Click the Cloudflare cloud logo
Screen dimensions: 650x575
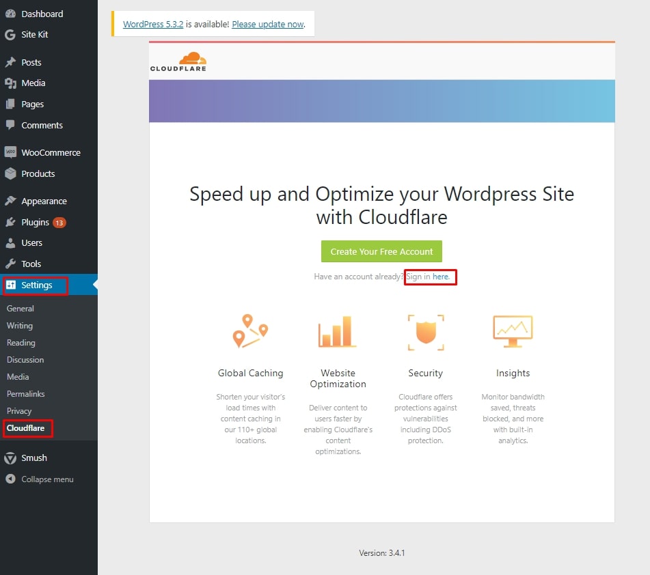point(178,61)
